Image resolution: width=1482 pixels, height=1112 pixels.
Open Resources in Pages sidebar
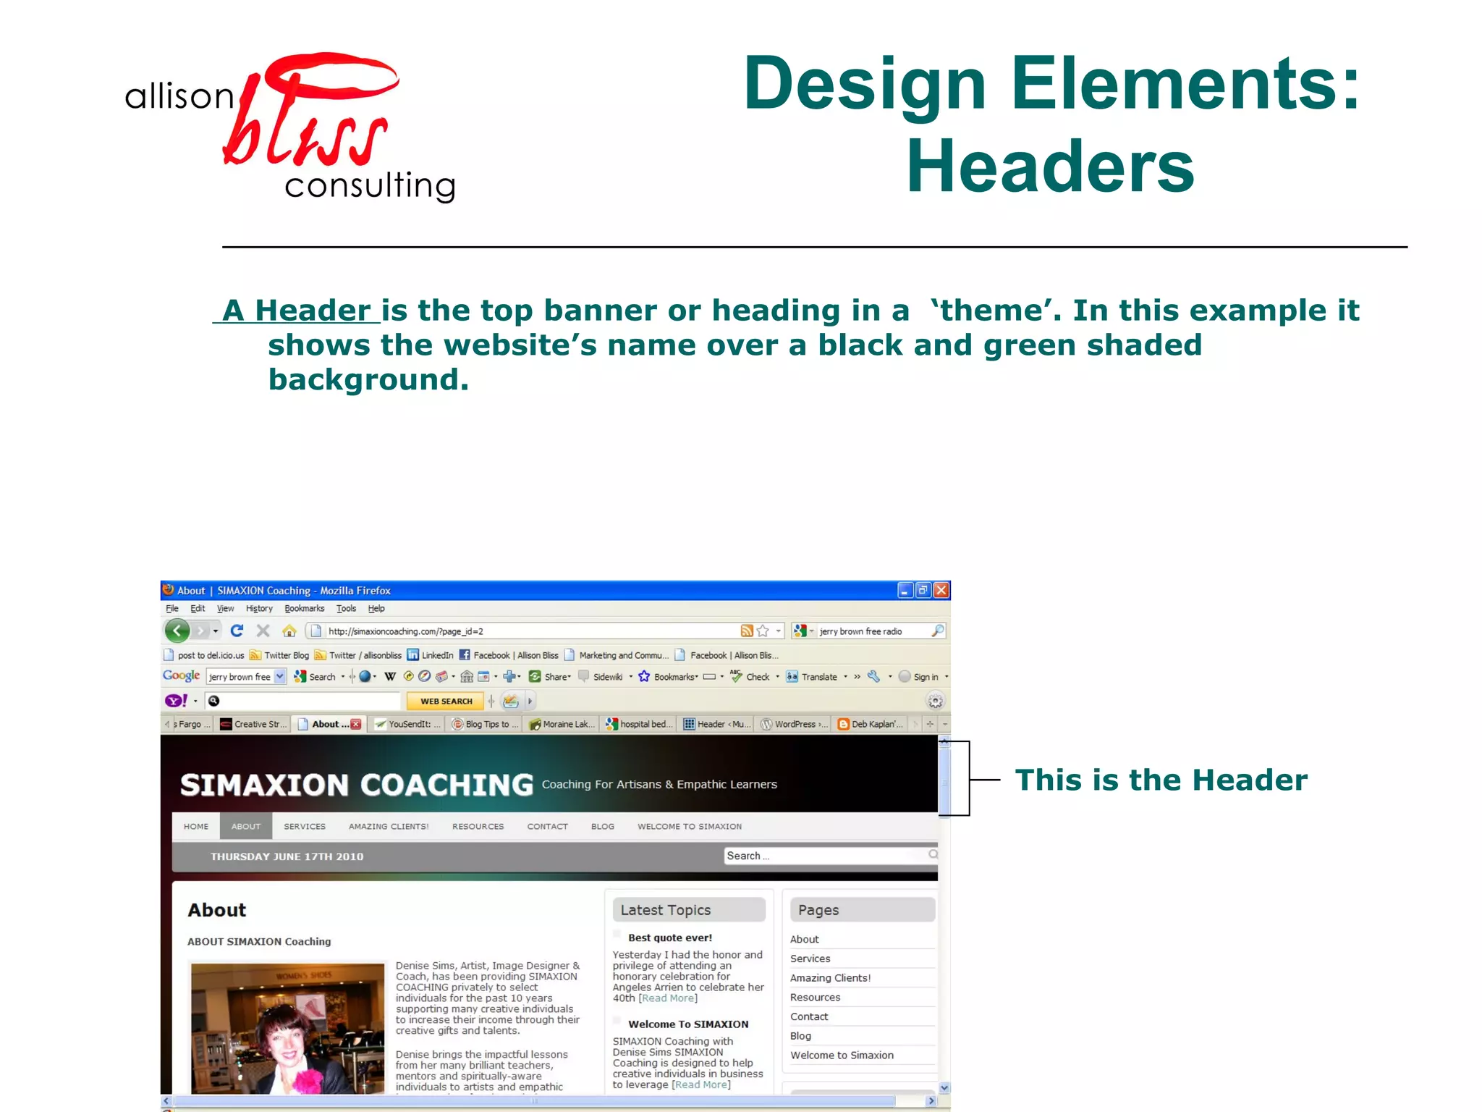[815, 997]
